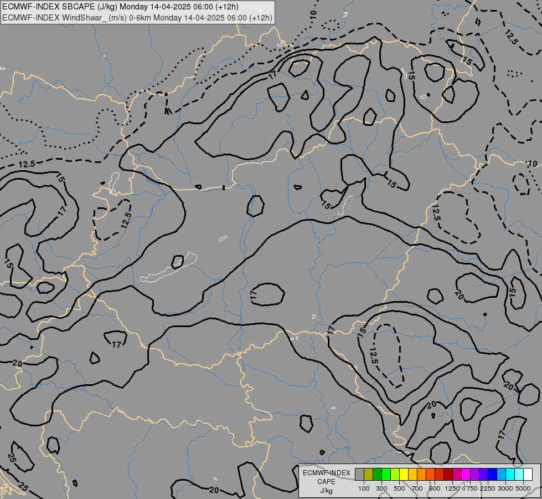Click the amber swatch before 700

tap(412, 475)
